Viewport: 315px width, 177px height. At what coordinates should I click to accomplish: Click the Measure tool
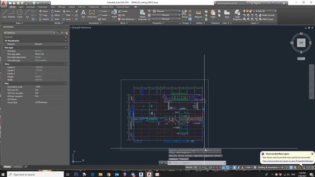click(198, 14)
